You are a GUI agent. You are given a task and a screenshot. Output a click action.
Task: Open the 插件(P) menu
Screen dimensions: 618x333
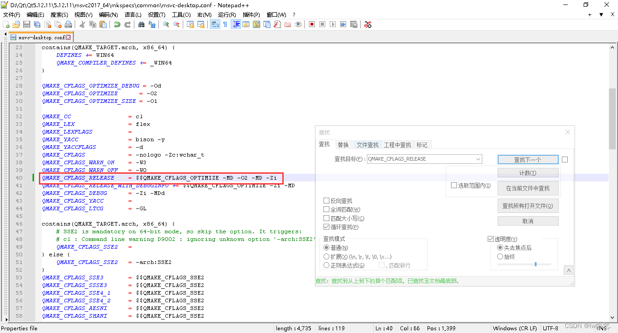point(251,15)
